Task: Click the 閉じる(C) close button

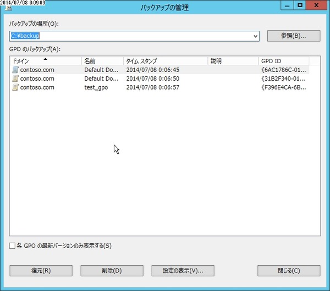Action: point(289,271)
